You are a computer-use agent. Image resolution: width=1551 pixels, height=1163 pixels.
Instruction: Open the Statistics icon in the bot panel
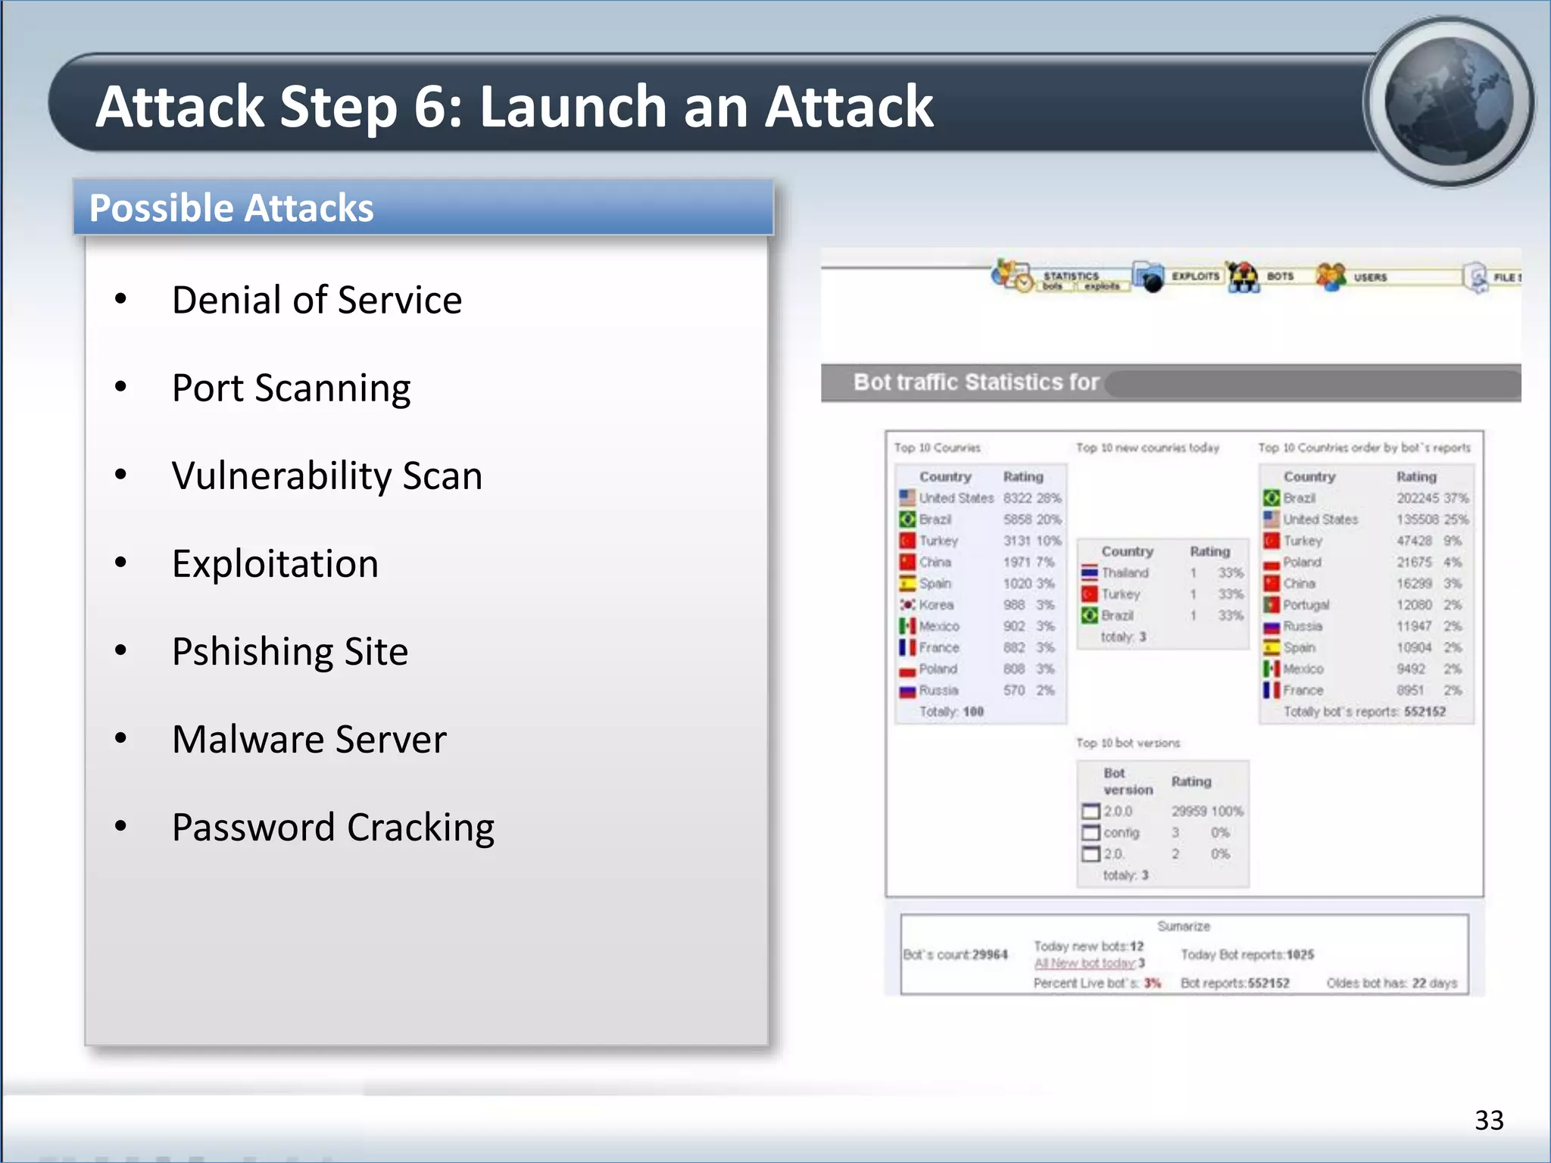coord(1013,276)
